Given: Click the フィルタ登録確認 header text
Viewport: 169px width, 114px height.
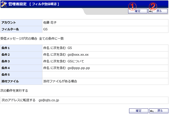Looking at the screenshot, I should pyautogui.click(x=44, y=4).
